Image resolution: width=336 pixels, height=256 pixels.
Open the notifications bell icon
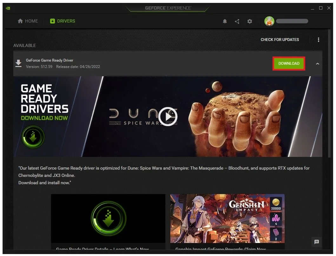pyautogui.click(x=225, y=21)
